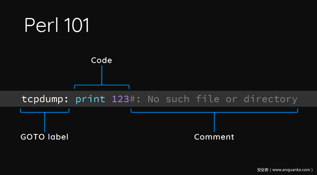Click the "Perl 101" slide title

57,25
